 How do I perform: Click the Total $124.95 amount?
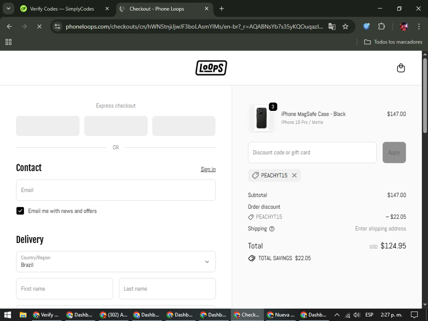click(x=393, y=246)
